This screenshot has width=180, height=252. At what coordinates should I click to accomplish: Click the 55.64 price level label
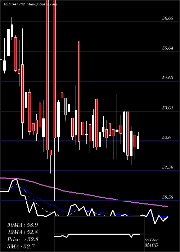coord(167,48)
